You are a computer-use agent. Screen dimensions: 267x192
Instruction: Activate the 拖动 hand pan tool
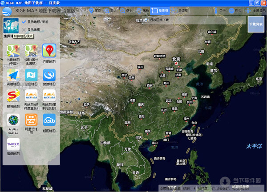tap(143, 11)
